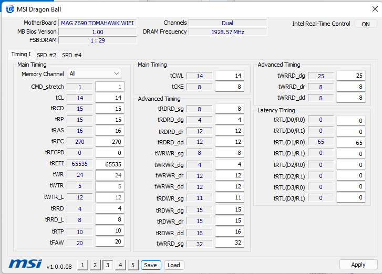
Task: Open the Memory Channel dropdown
Action: click(x=95, y=73)
